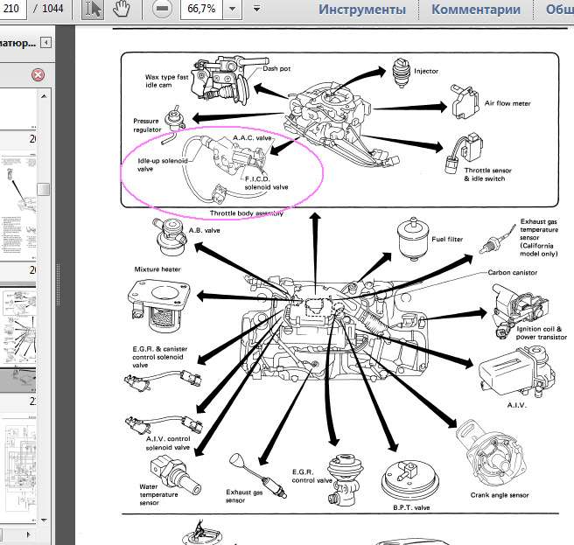Screen dimensions: 574x545
Task: Open the wiring diagram page thumbnail
Action: (19, 466)
